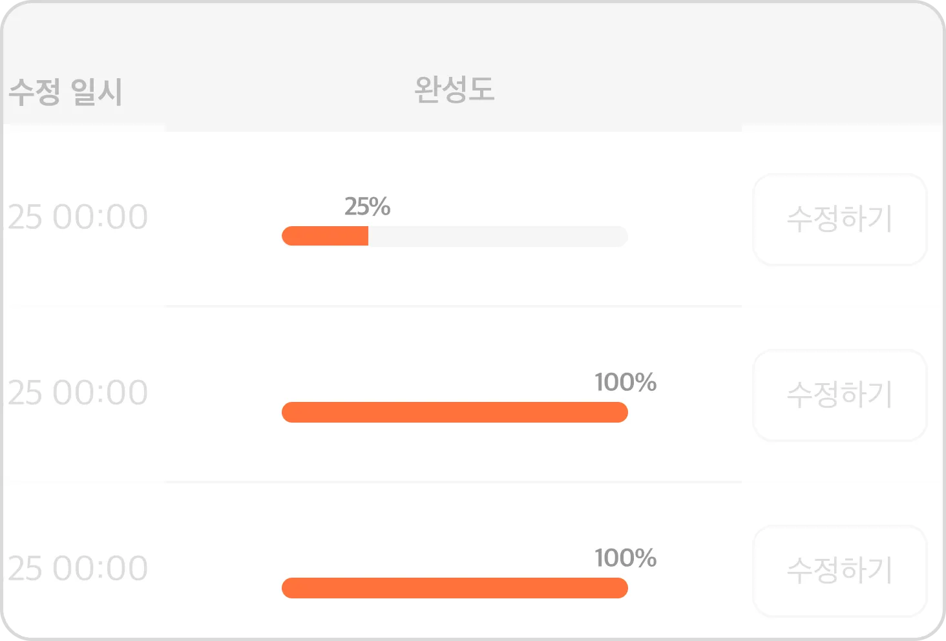946x641 pixels.
Task: Sort by the 수정 일시 column header
Action: (65, 91)
